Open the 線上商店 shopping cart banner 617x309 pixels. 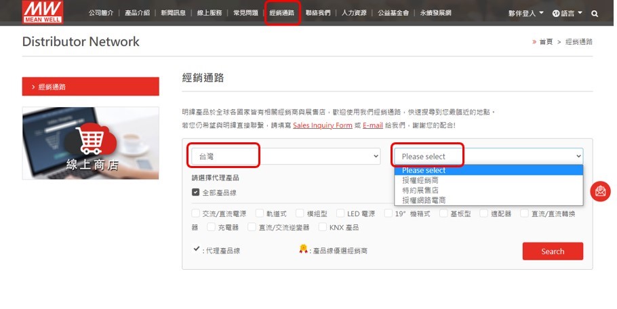tap(90, 143)
